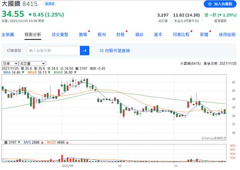Click 漲→跌 streak indicator
This screenshot has height=170, width=240.
(220, 15)
